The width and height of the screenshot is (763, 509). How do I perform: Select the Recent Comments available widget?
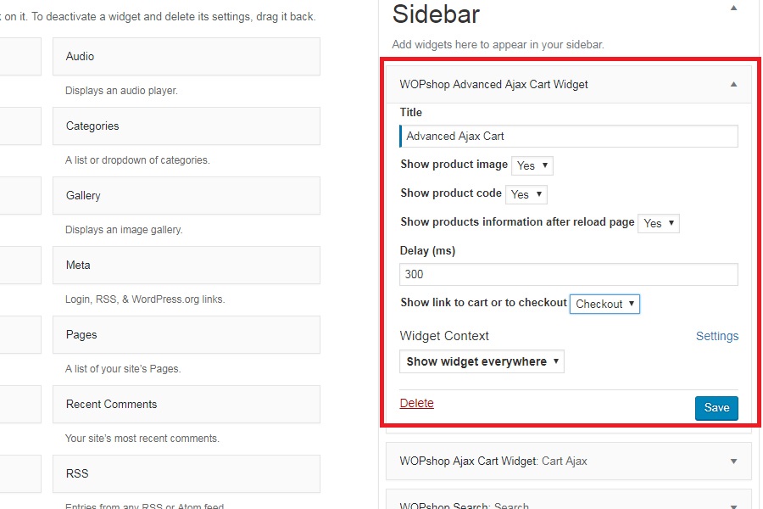[186, 404]
